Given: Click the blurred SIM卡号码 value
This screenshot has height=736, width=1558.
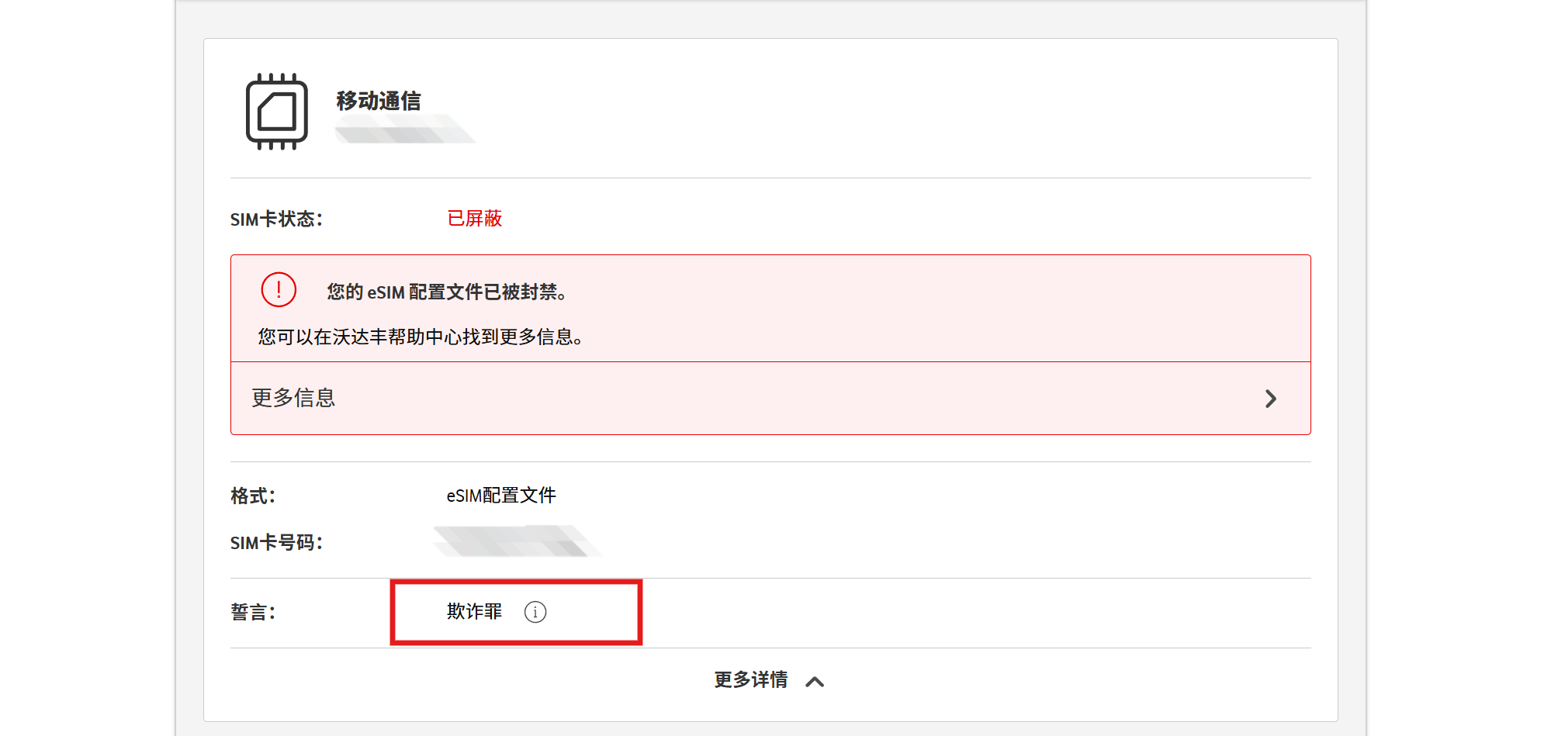Looking at the screenshot, I should 517,541.
